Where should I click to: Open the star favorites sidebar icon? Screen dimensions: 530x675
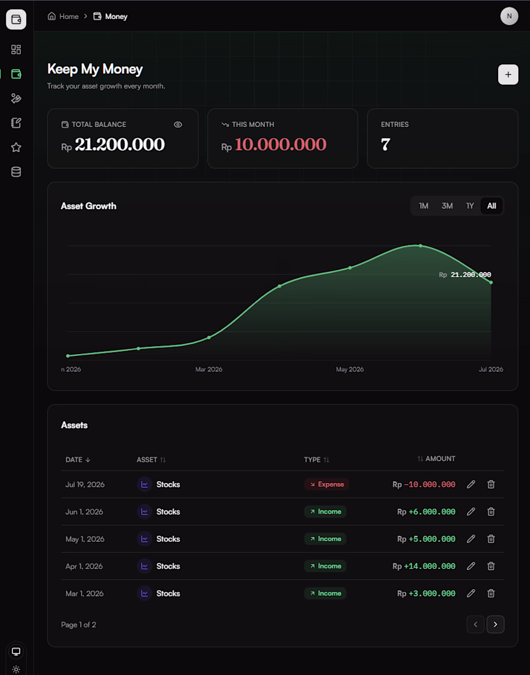16,148
